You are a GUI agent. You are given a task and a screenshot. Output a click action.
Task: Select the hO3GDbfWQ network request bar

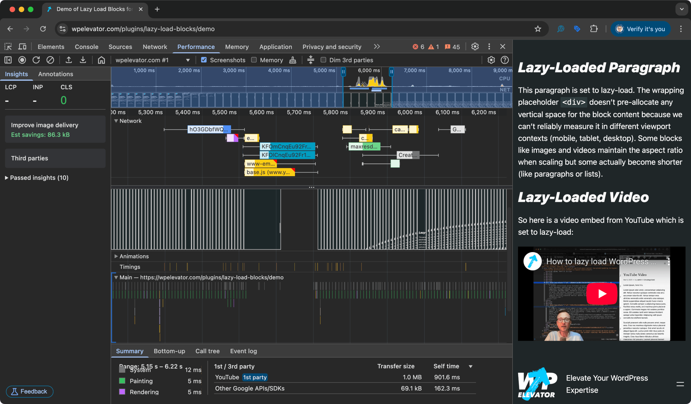pos(209,129)
